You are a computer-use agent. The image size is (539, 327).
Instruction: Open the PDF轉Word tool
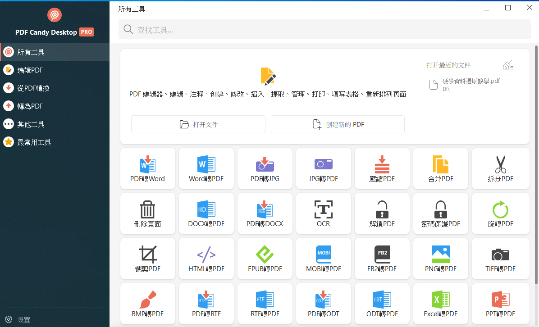[x=147, y=168]
